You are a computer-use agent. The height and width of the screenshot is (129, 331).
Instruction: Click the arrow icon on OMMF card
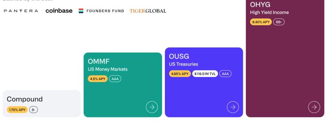pyautogui.click(x=152, y=107)
